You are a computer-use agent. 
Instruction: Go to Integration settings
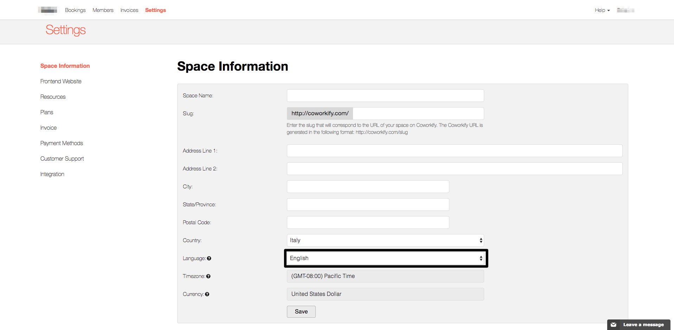[52, 174]
